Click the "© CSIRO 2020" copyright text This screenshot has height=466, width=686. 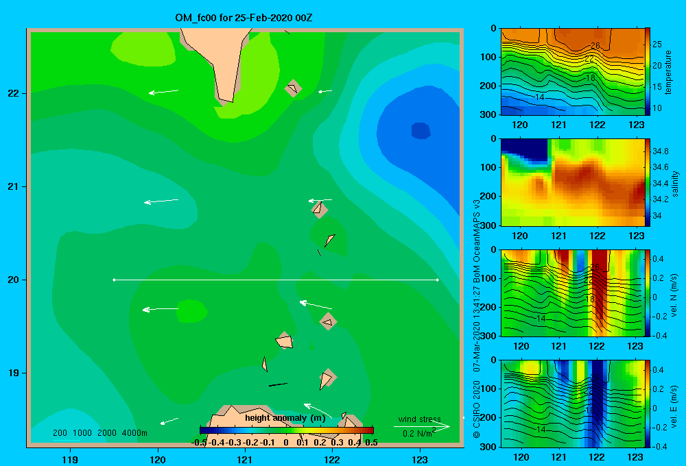point(477,409)
